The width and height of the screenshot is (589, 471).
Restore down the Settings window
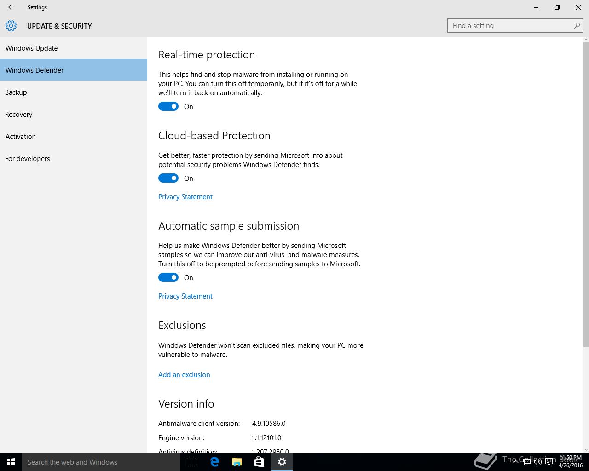point(557,7)
